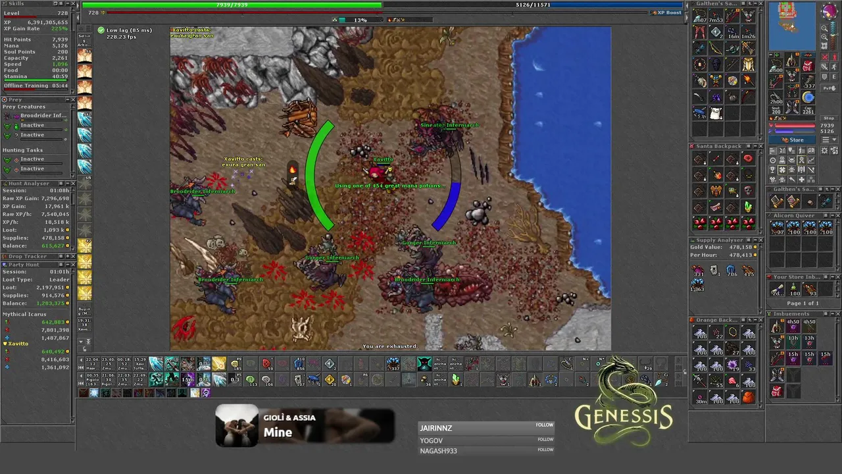Select full attack combat mode
Image resolution: width=842 pixels, height=474 pixels.
pos(824,57)
